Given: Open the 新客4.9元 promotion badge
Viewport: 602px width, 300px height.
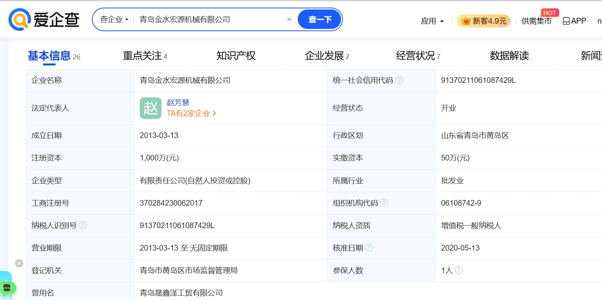Looking at the screenshot, I should point(483,21).
